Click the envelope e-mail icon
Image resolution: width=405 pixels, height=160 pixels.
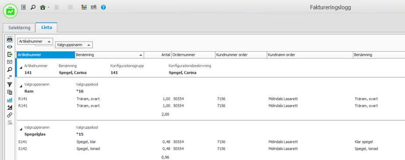tap(10, 62)
